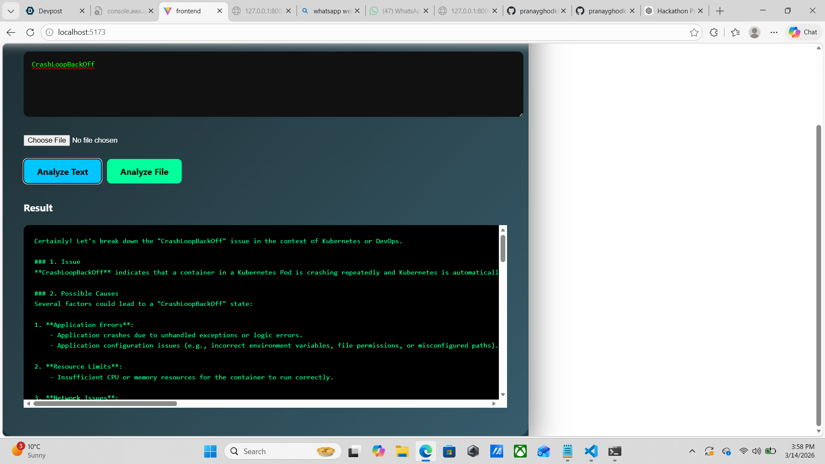Image resolution: width=825 pixels, height=464 pixels.
Task: Switch to the Hackathon tab
Action: tap(672, 11)
